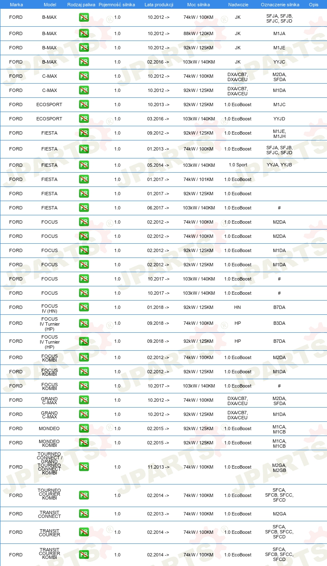Click the production date 09.2012 ->
The height and width of the screenshot is (566, 327).
[158, 133]
